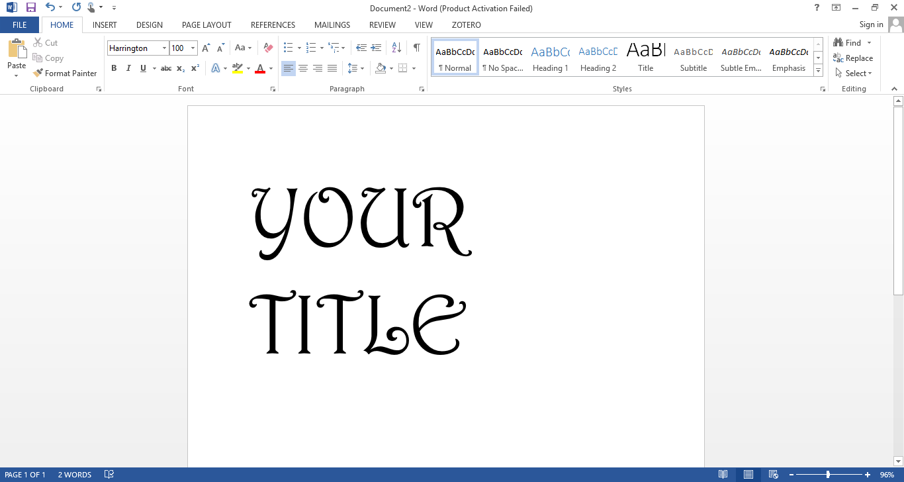Open the font size dropdown
This screenshot has width=904, height=482.
192,48
